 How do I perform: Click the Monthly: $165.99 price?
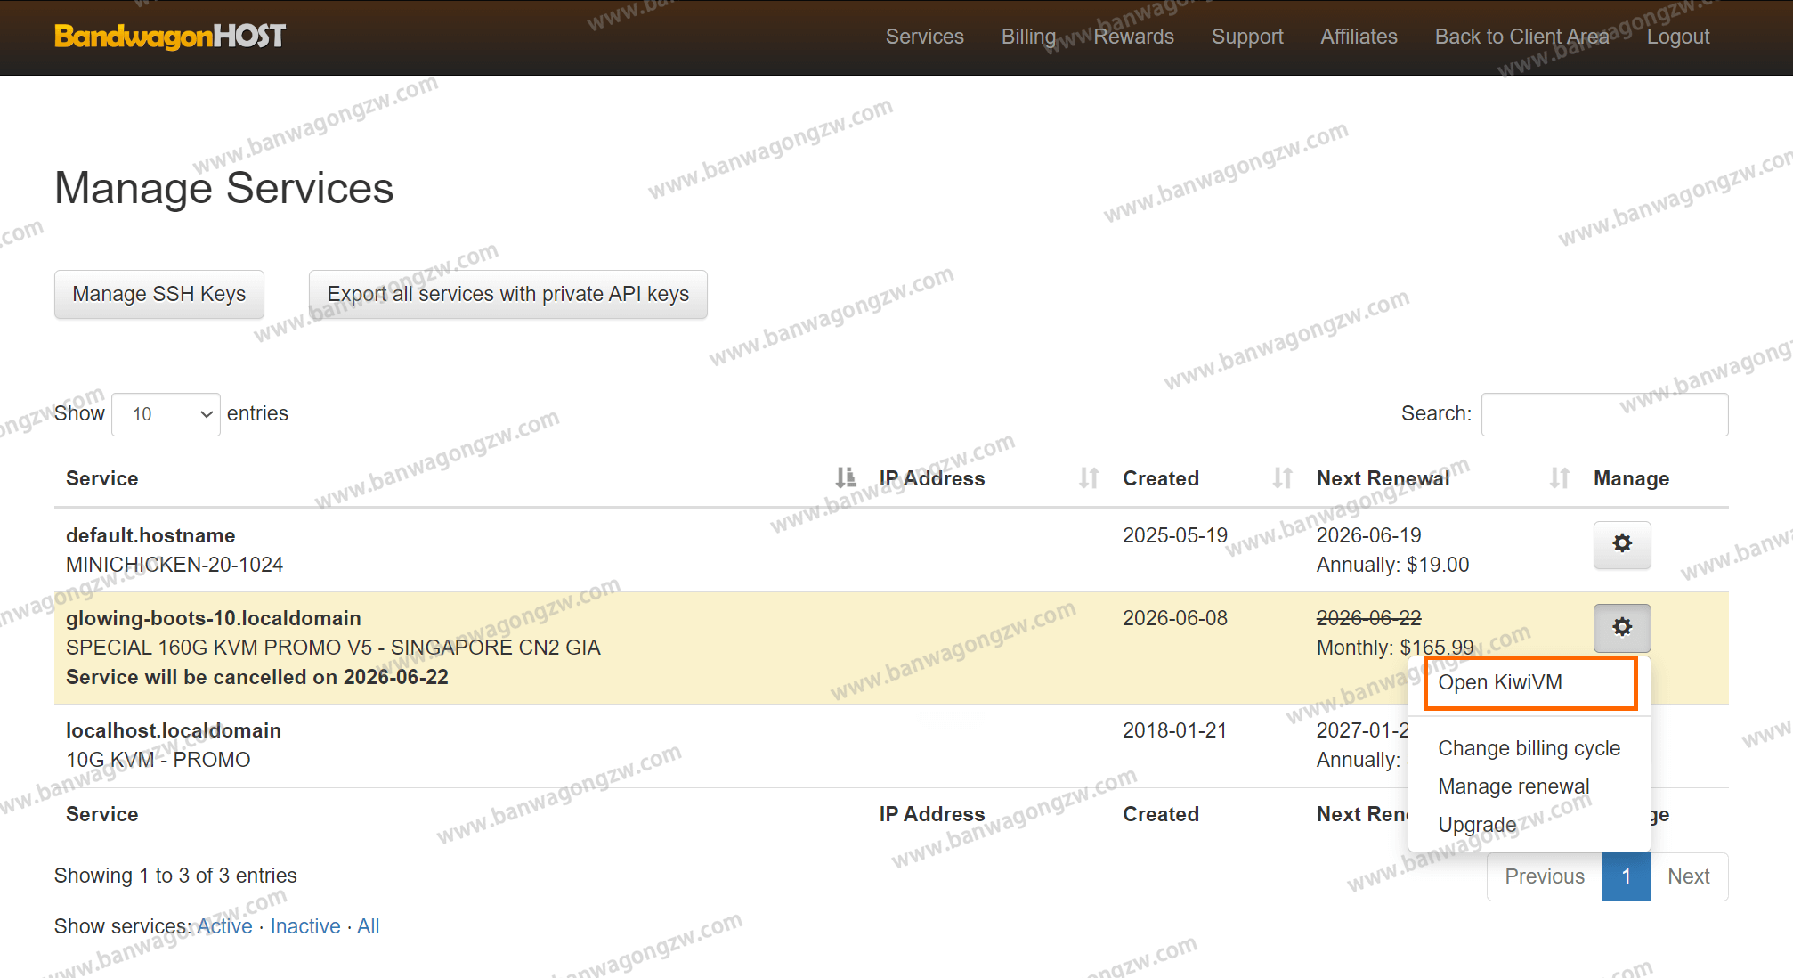pos(1396,648)
